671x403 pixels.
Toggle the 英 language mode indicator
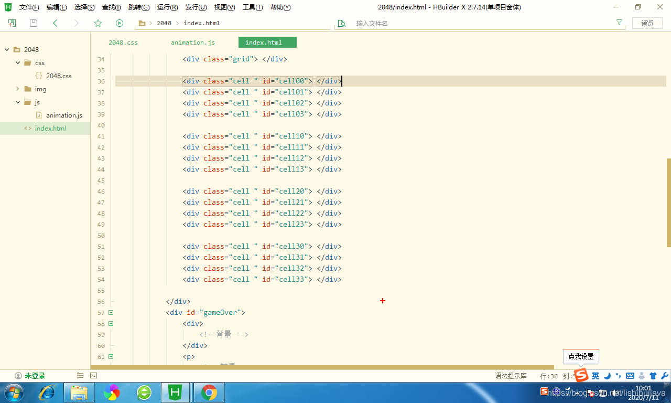[x=596, y=376]
